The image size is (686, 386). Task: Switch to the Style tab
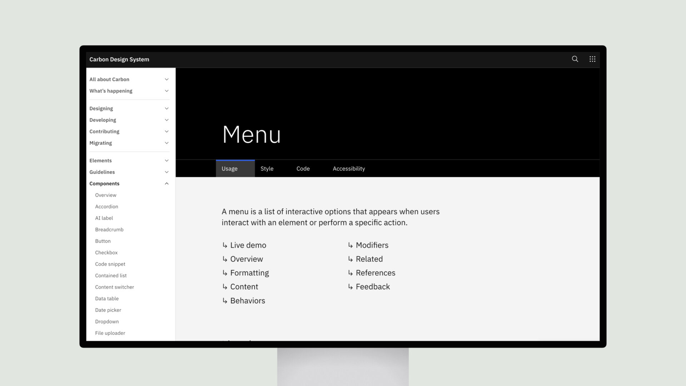267,168
